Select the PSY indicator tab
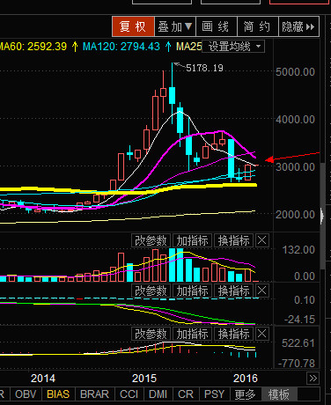331x405 pixels. click(x=215, y=394)
